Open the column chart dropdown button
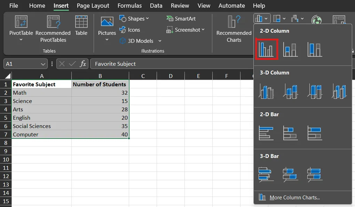355x207 pixels. click(x=262, y=18)
